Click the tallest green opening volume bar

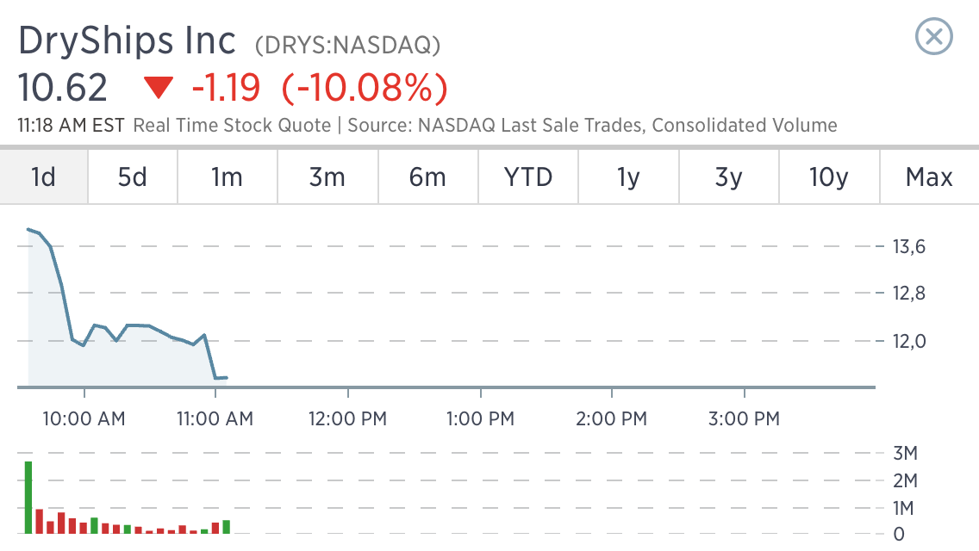point(28,498)
